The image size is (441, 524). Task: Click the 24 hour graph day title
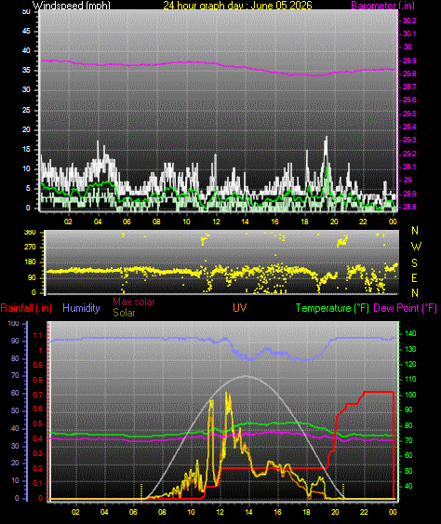237,6
